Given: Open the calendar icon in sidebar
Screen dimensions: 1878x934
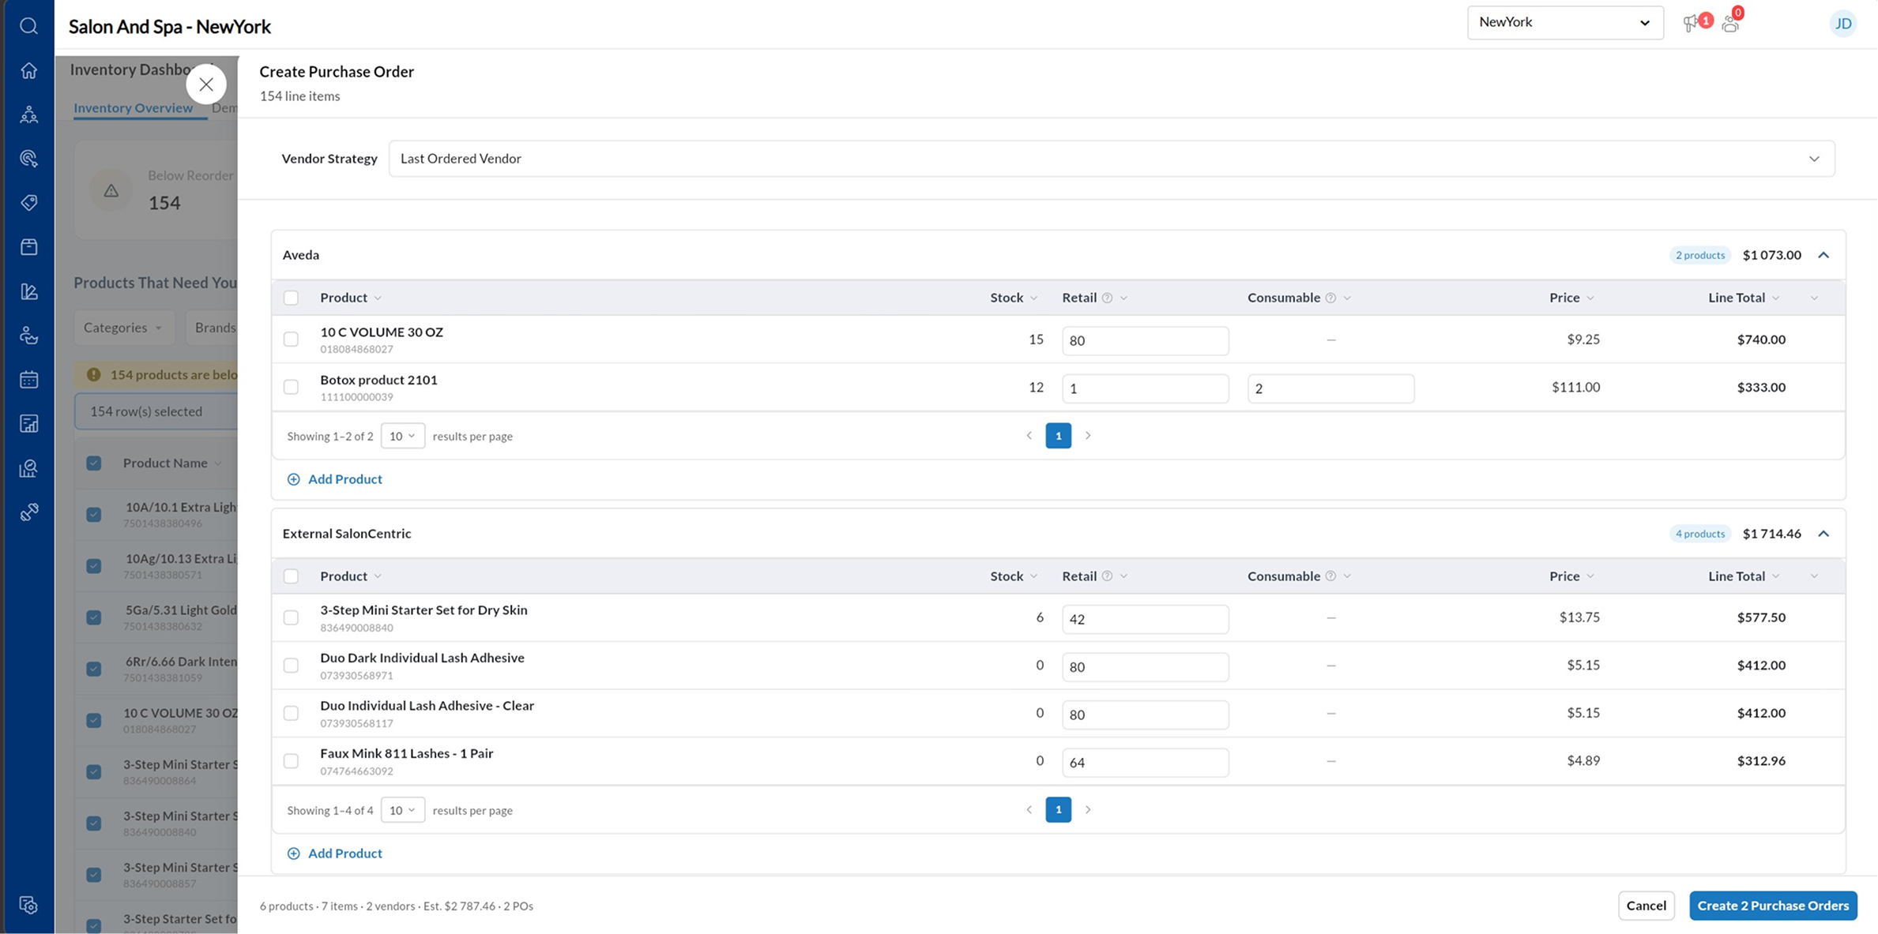Looking at the screenshot, I should [x=28, y=380].
